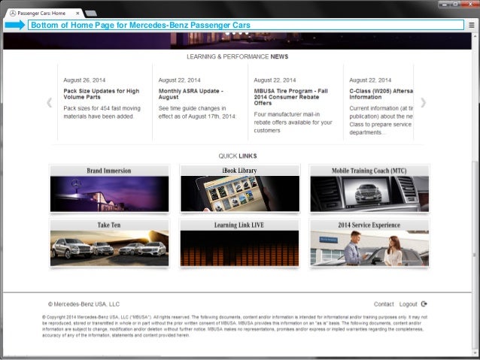Open Monthly ASRA Update - August article
The width and height of the screenshot is (480, 360).
(190, 94)
